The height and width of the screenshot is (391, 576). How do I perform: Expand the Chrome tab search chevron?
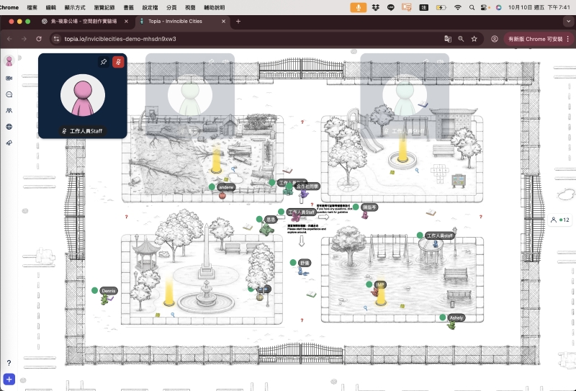pyautogui.click(x=568, y=22)
